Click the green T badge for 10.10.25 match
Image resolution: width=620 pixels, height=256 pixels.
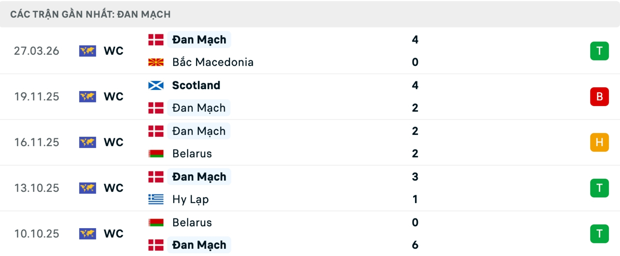tap(599, 234)
